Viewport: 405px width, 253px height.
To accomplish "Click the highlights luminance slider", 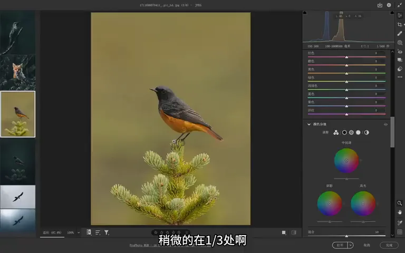I will [x=363, y=221].
